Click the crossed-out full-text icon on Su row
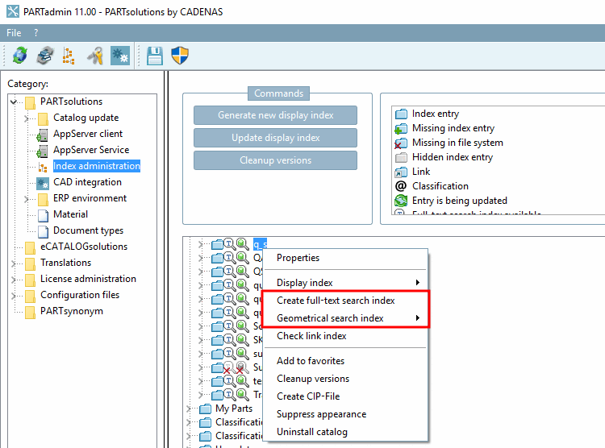605x448 pixels. pos(228,367)
